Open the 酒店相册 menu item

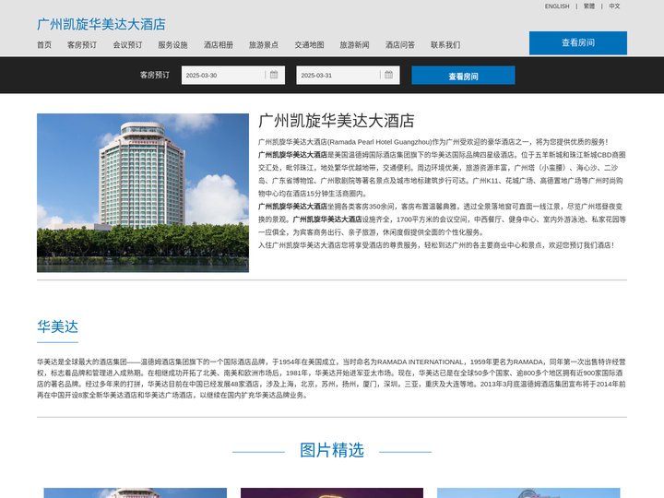pyautogui.click(x=219, y=45)
